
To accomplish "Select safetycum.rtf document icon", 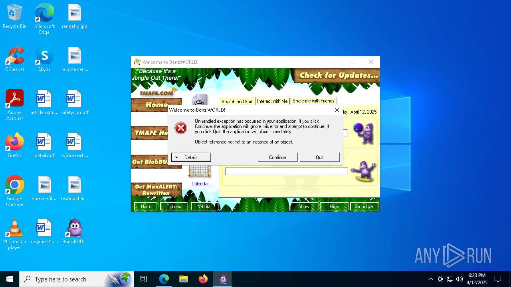I will pos(75,103).
